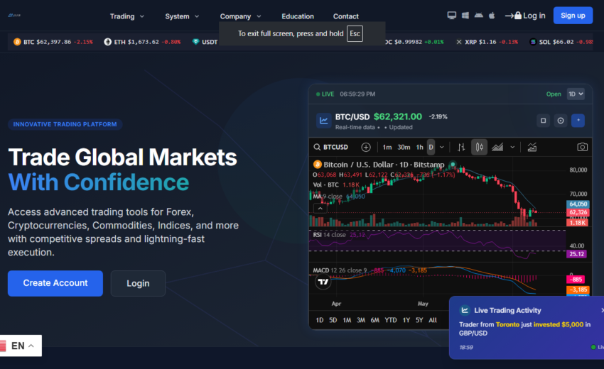Image resolution: width=604 pixels, height=369 pixels.
Task: Click the Ethereum ticker coin icon
Action: click(x=107, y=42)
